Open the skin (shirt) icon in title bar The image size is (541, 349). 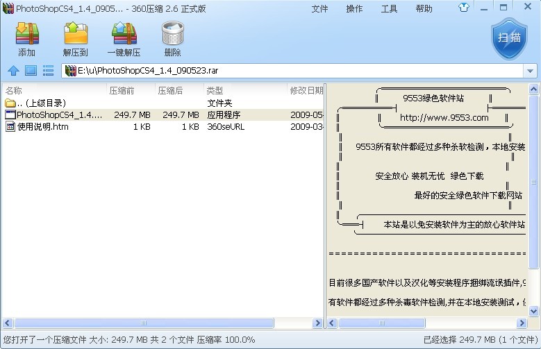click(464, 7)
